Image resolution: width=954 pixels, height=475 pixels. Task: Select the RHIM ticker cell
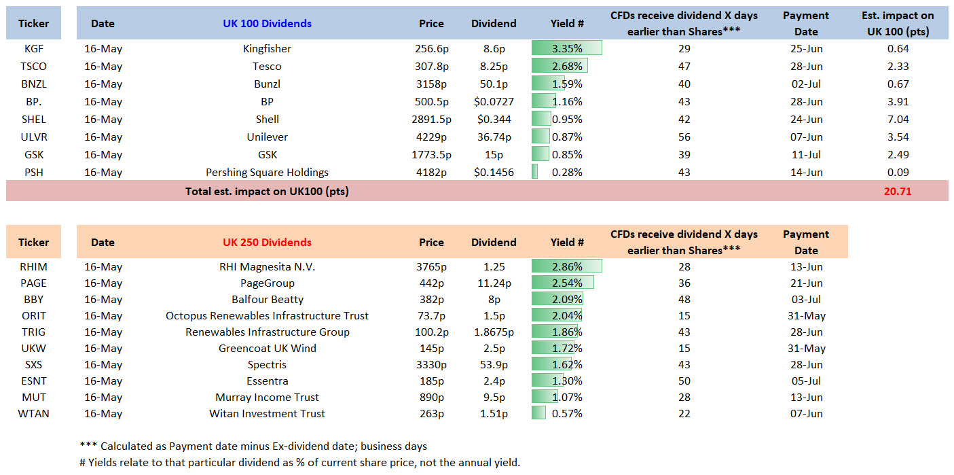click(33, 267)
